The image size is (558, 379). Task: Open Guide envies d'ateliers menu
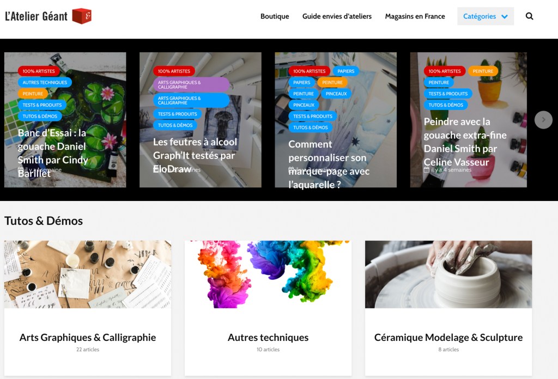(337, 16)
